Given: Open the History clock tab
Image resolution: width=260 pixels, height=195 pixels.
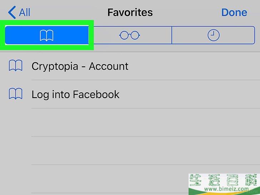Looking at the screenshot, I should coord(214,35).
